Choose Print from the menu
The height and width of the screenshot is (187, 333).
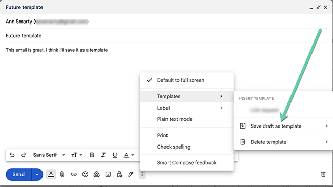tap(187, 135)
